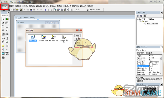Open the 文件 menu

pos(5,6)
